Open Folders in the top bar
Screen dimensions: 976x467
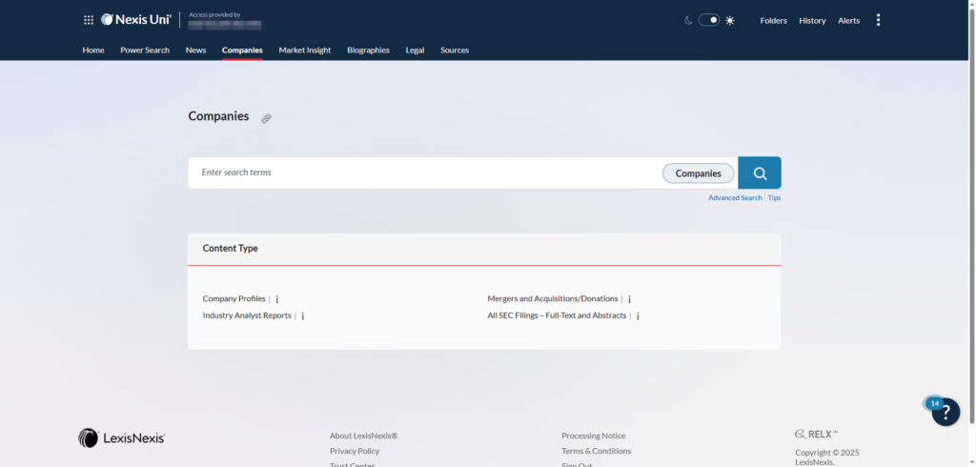tap(773, 21)
